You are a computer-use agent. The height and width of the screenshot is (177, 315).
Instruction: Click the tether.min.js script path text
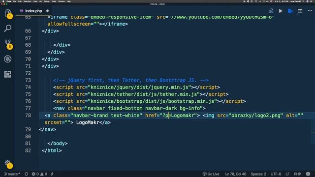point(144,94)
